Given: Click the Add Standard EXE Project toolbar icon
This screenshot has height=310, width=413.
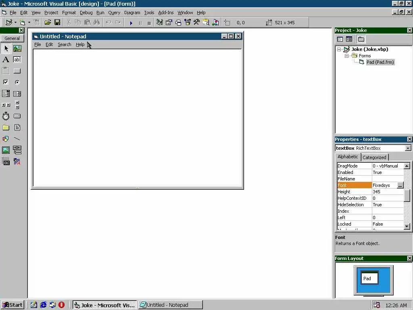Looking at the screenshot, I should pos(9,23).
